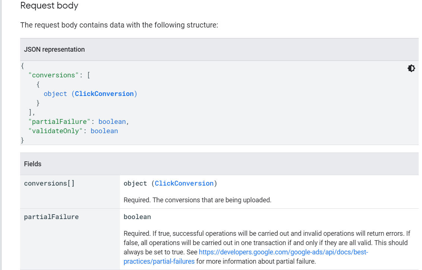This screenshot has height=270, width=422.
Task: Click the conversions "being uploaded" description text
Action: pos(197,200)
